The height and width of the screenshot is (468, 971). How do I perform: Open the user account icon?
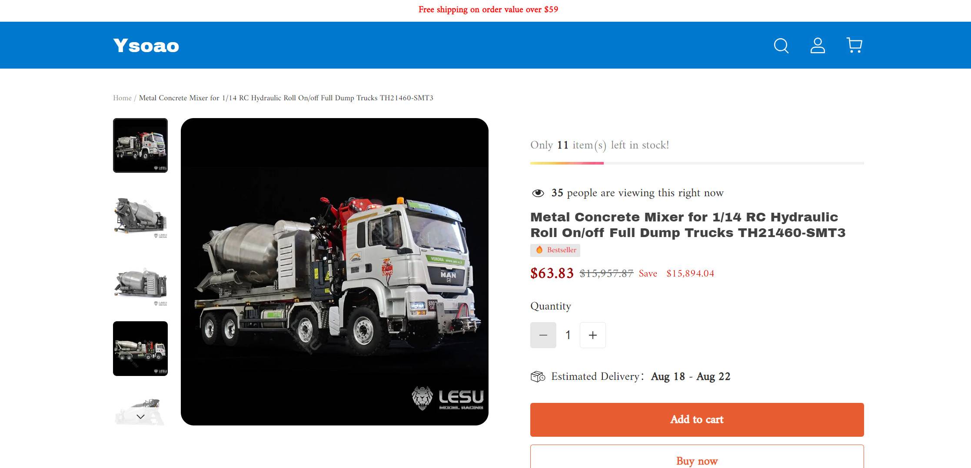pos(818,46)
